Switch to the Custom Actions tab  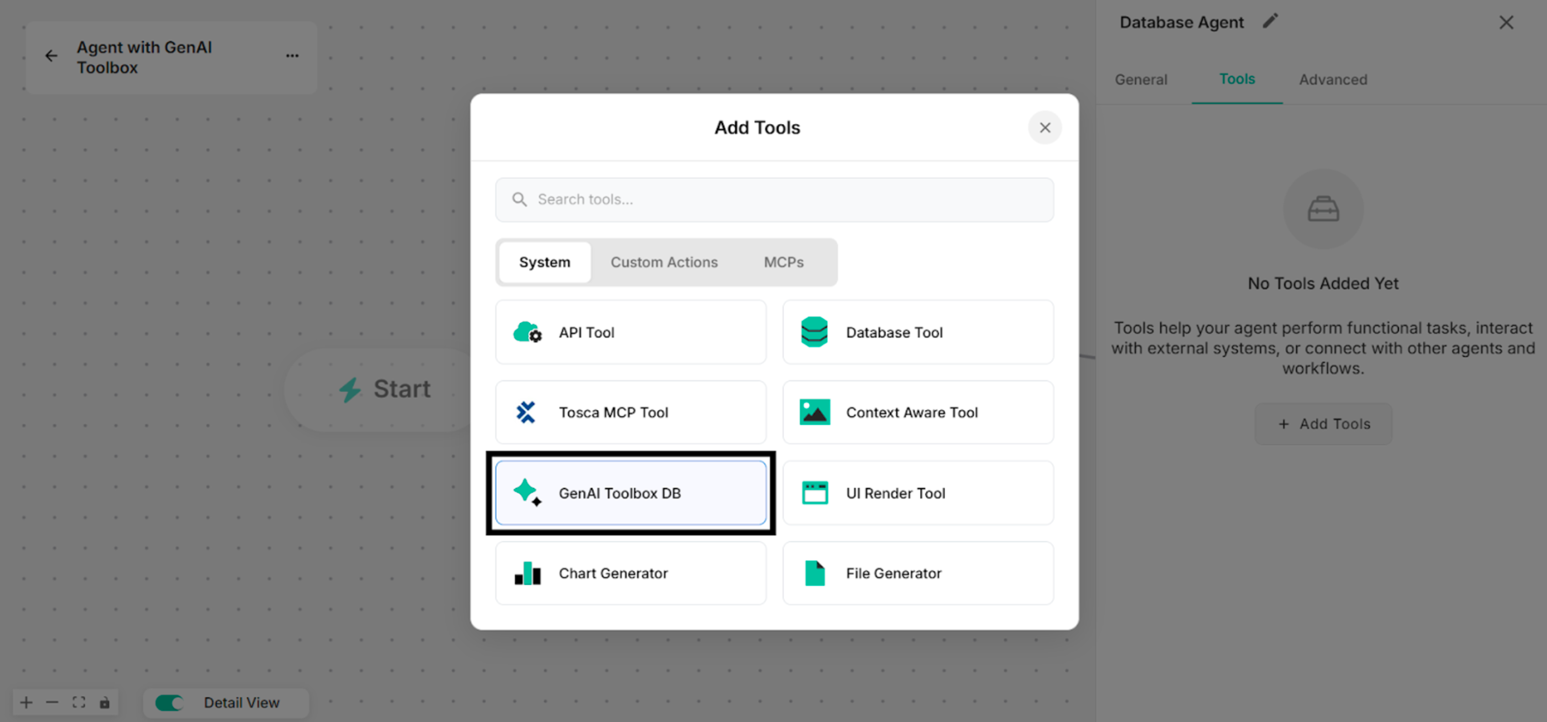coord(664,263)
